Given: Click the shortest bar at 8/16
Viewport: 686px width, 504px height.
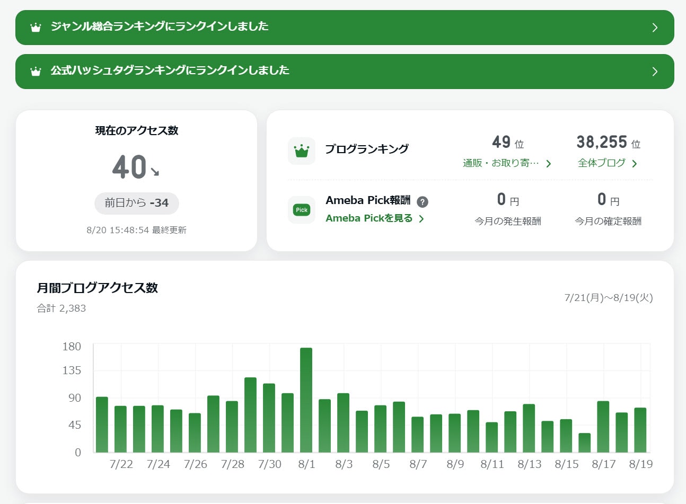Looking at the screenshot, I should click(584, 443).
